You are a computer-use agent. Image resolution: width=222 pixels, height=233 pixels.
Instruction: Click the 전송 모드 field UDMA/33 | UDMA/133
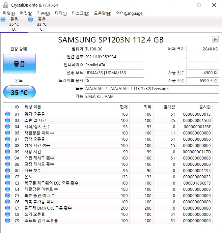click(114, 73)
